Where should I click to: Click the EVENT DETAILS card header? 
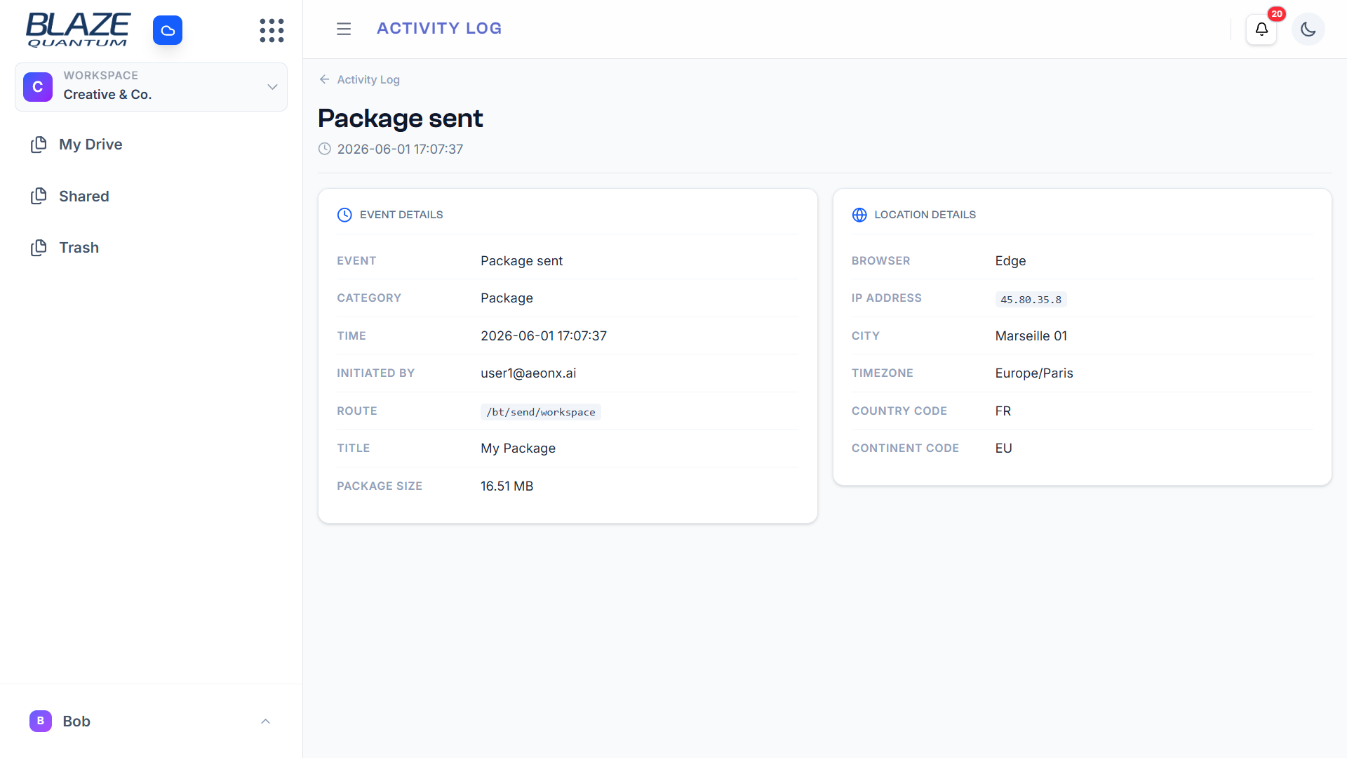pos(401,215)
